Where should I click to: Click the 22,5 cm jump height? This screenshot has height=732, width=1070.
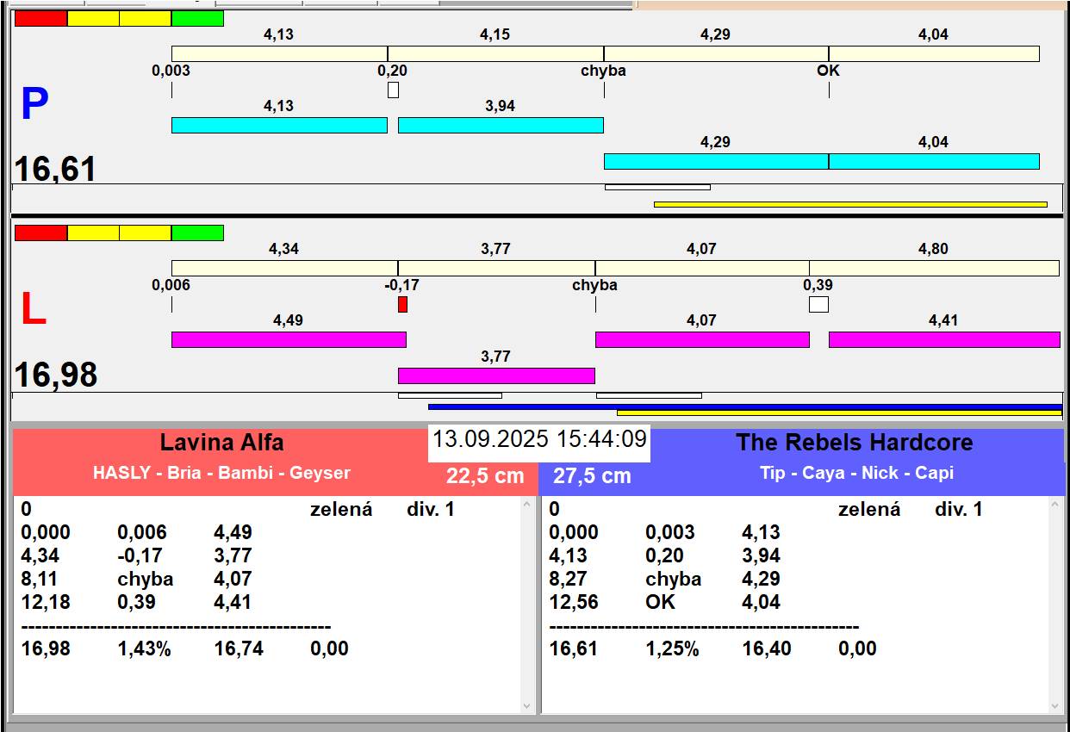tap(485, 476)
